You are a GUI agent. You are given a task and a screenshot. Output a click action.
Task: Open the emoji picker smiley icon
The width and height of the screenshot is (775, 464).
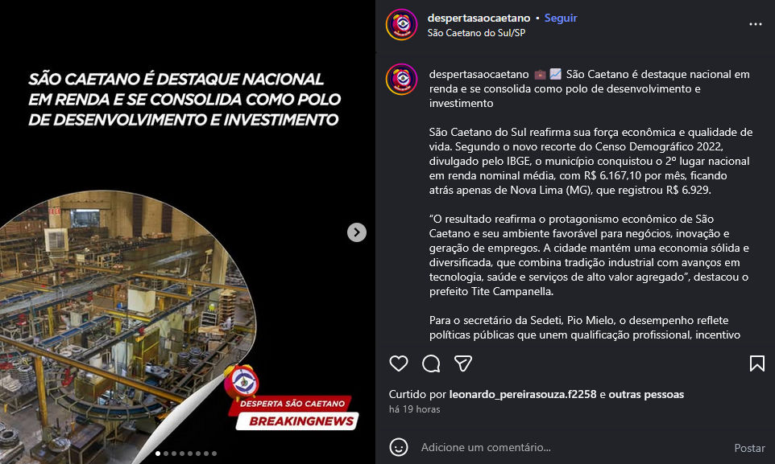pyautogui.click(x=398, y=447)
